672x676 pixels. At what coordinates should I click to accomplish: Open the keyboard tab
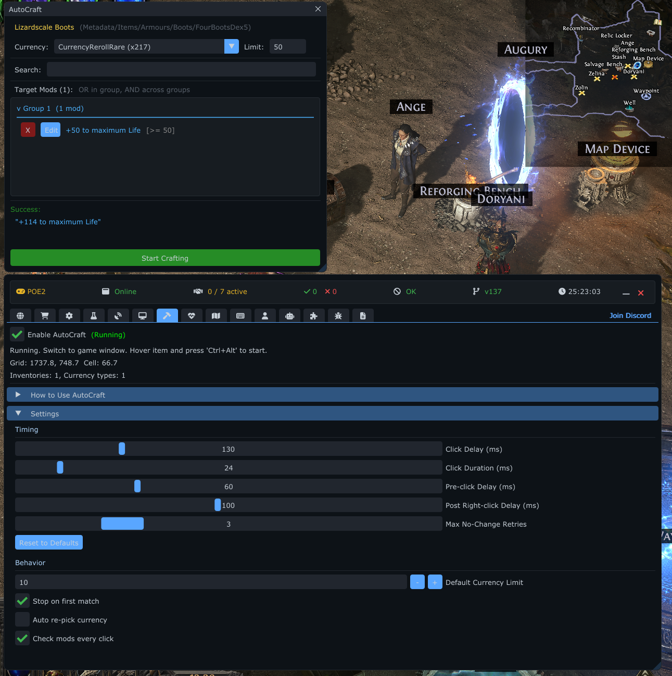point(240,315)
